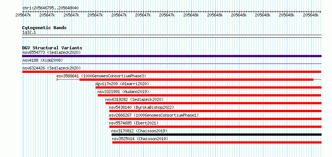The height and width of the screenshot is (157, 332).
Task: Click the Cytogenetic Bands track title
Action: coord(44,28)
